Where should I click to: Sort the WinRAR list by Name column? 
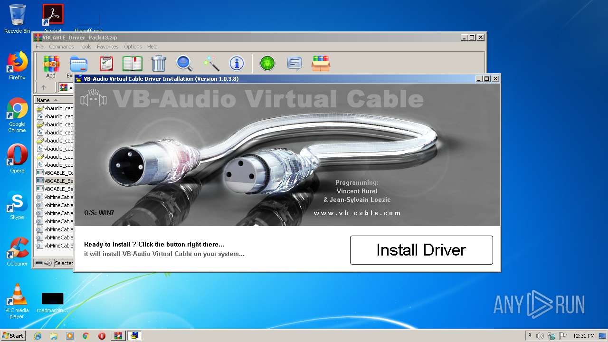tap(54, 100)
